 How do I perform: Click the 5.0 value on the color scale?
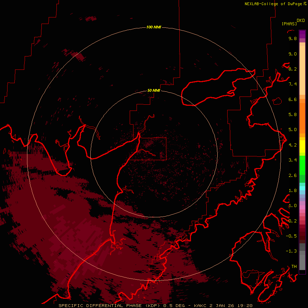point(293,130)
